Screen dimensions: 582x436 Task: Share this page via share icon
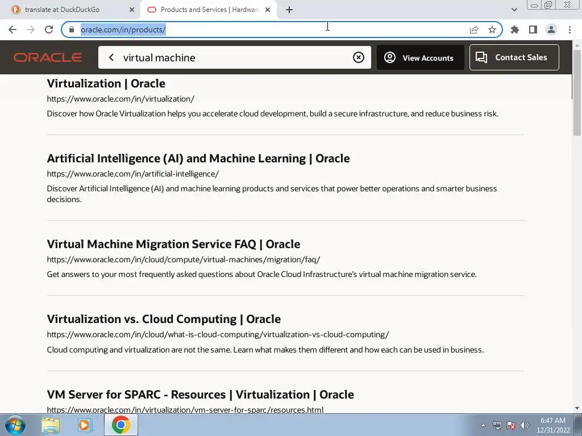point(474,30)
